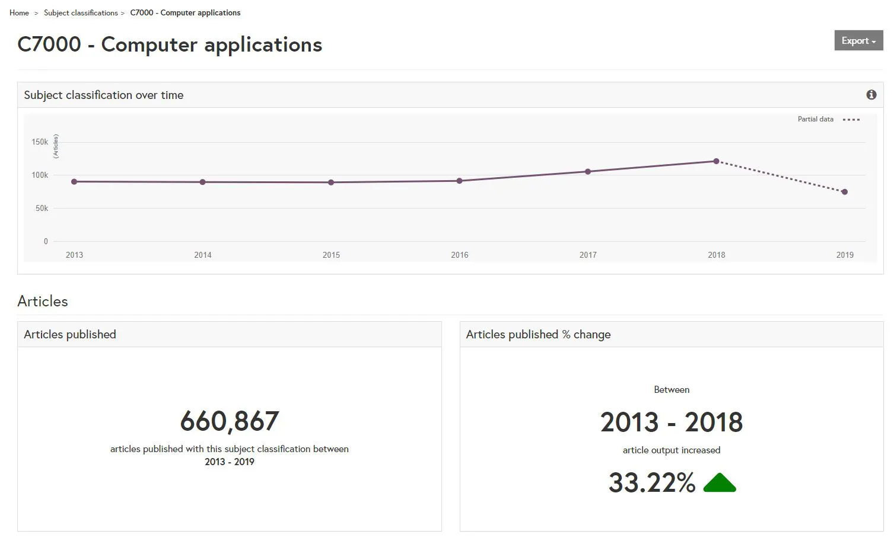Click the green upward triangle icon
The height and width of the screenshot is (541, 894).
[719, 484]
